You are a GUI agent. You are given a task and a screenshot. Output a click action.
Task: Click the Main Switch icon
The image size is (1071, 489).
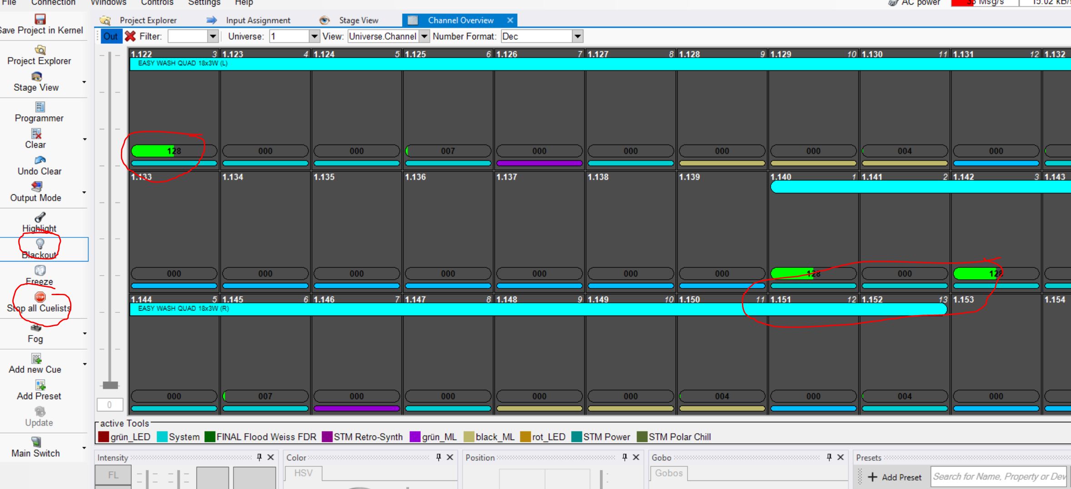click(x=36, y=442)
